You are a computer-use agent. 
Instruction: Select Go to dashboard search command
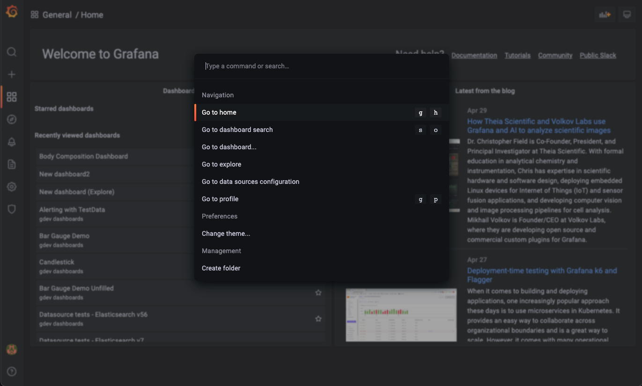click(237, 130)
